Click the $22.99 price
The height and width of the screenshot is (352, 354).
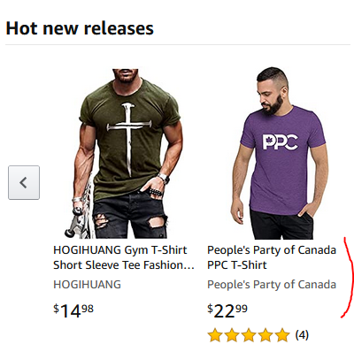(227, 310)
